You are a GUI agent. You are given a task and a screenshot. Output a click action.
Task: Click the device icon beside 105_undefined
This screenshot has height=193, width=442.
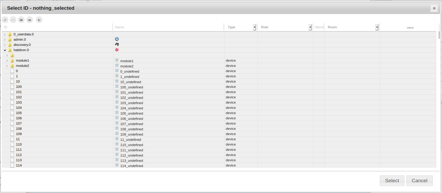tap(117, 112)
